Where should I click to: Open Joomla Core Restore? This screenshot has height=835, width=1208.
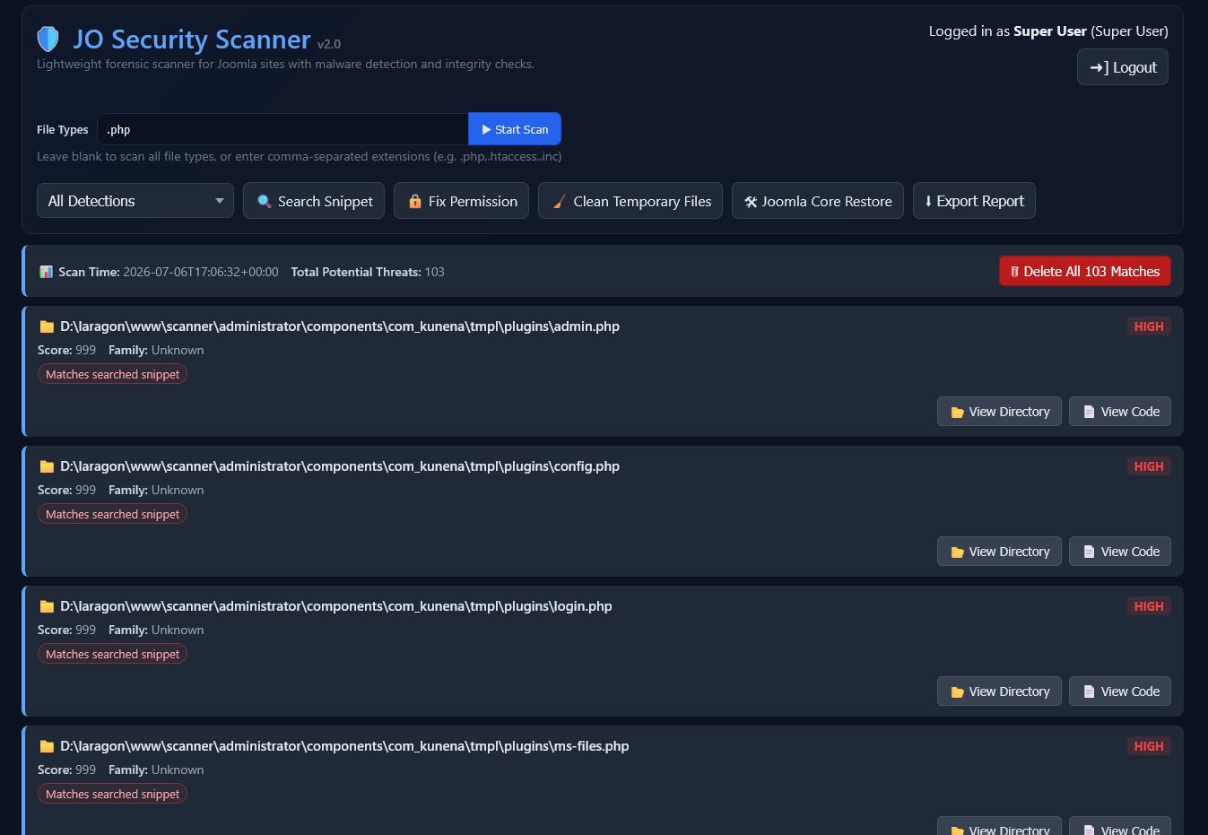(x=818, y=201)
